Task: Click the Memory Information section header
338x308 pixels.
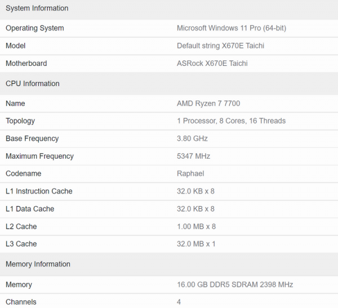Action: (x=38, y=264)
